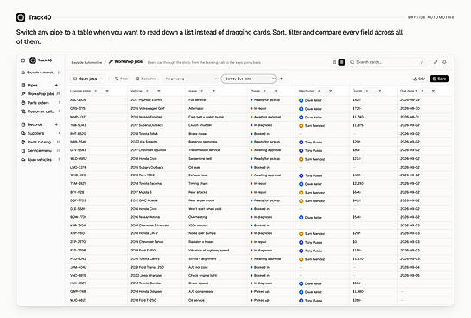Click the Alternator issue cell
Screen dimensions: 471x318
pyautogui.click(x=197, y=108)
